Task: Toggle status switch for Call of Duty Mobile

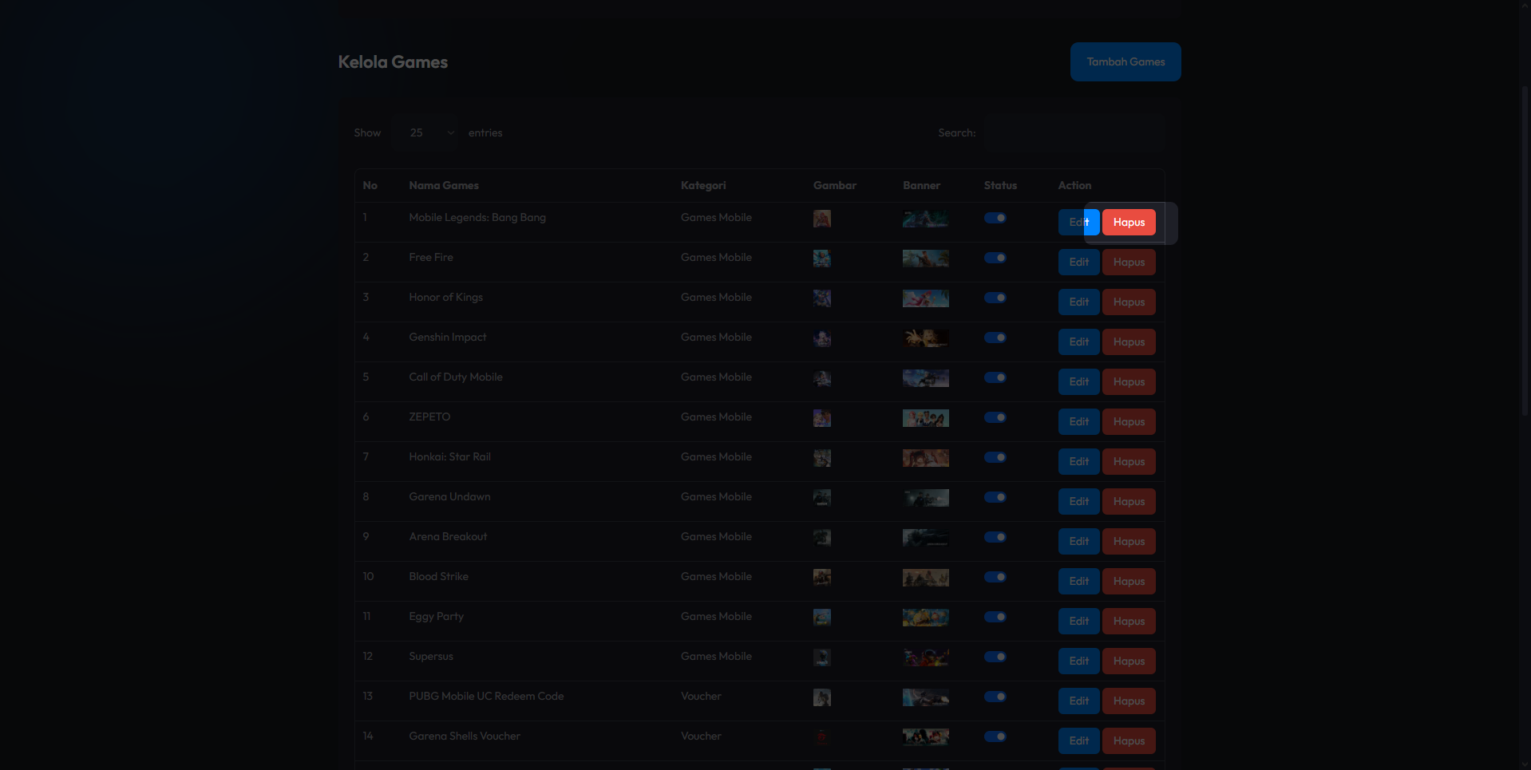Action: tap(995, 377)
